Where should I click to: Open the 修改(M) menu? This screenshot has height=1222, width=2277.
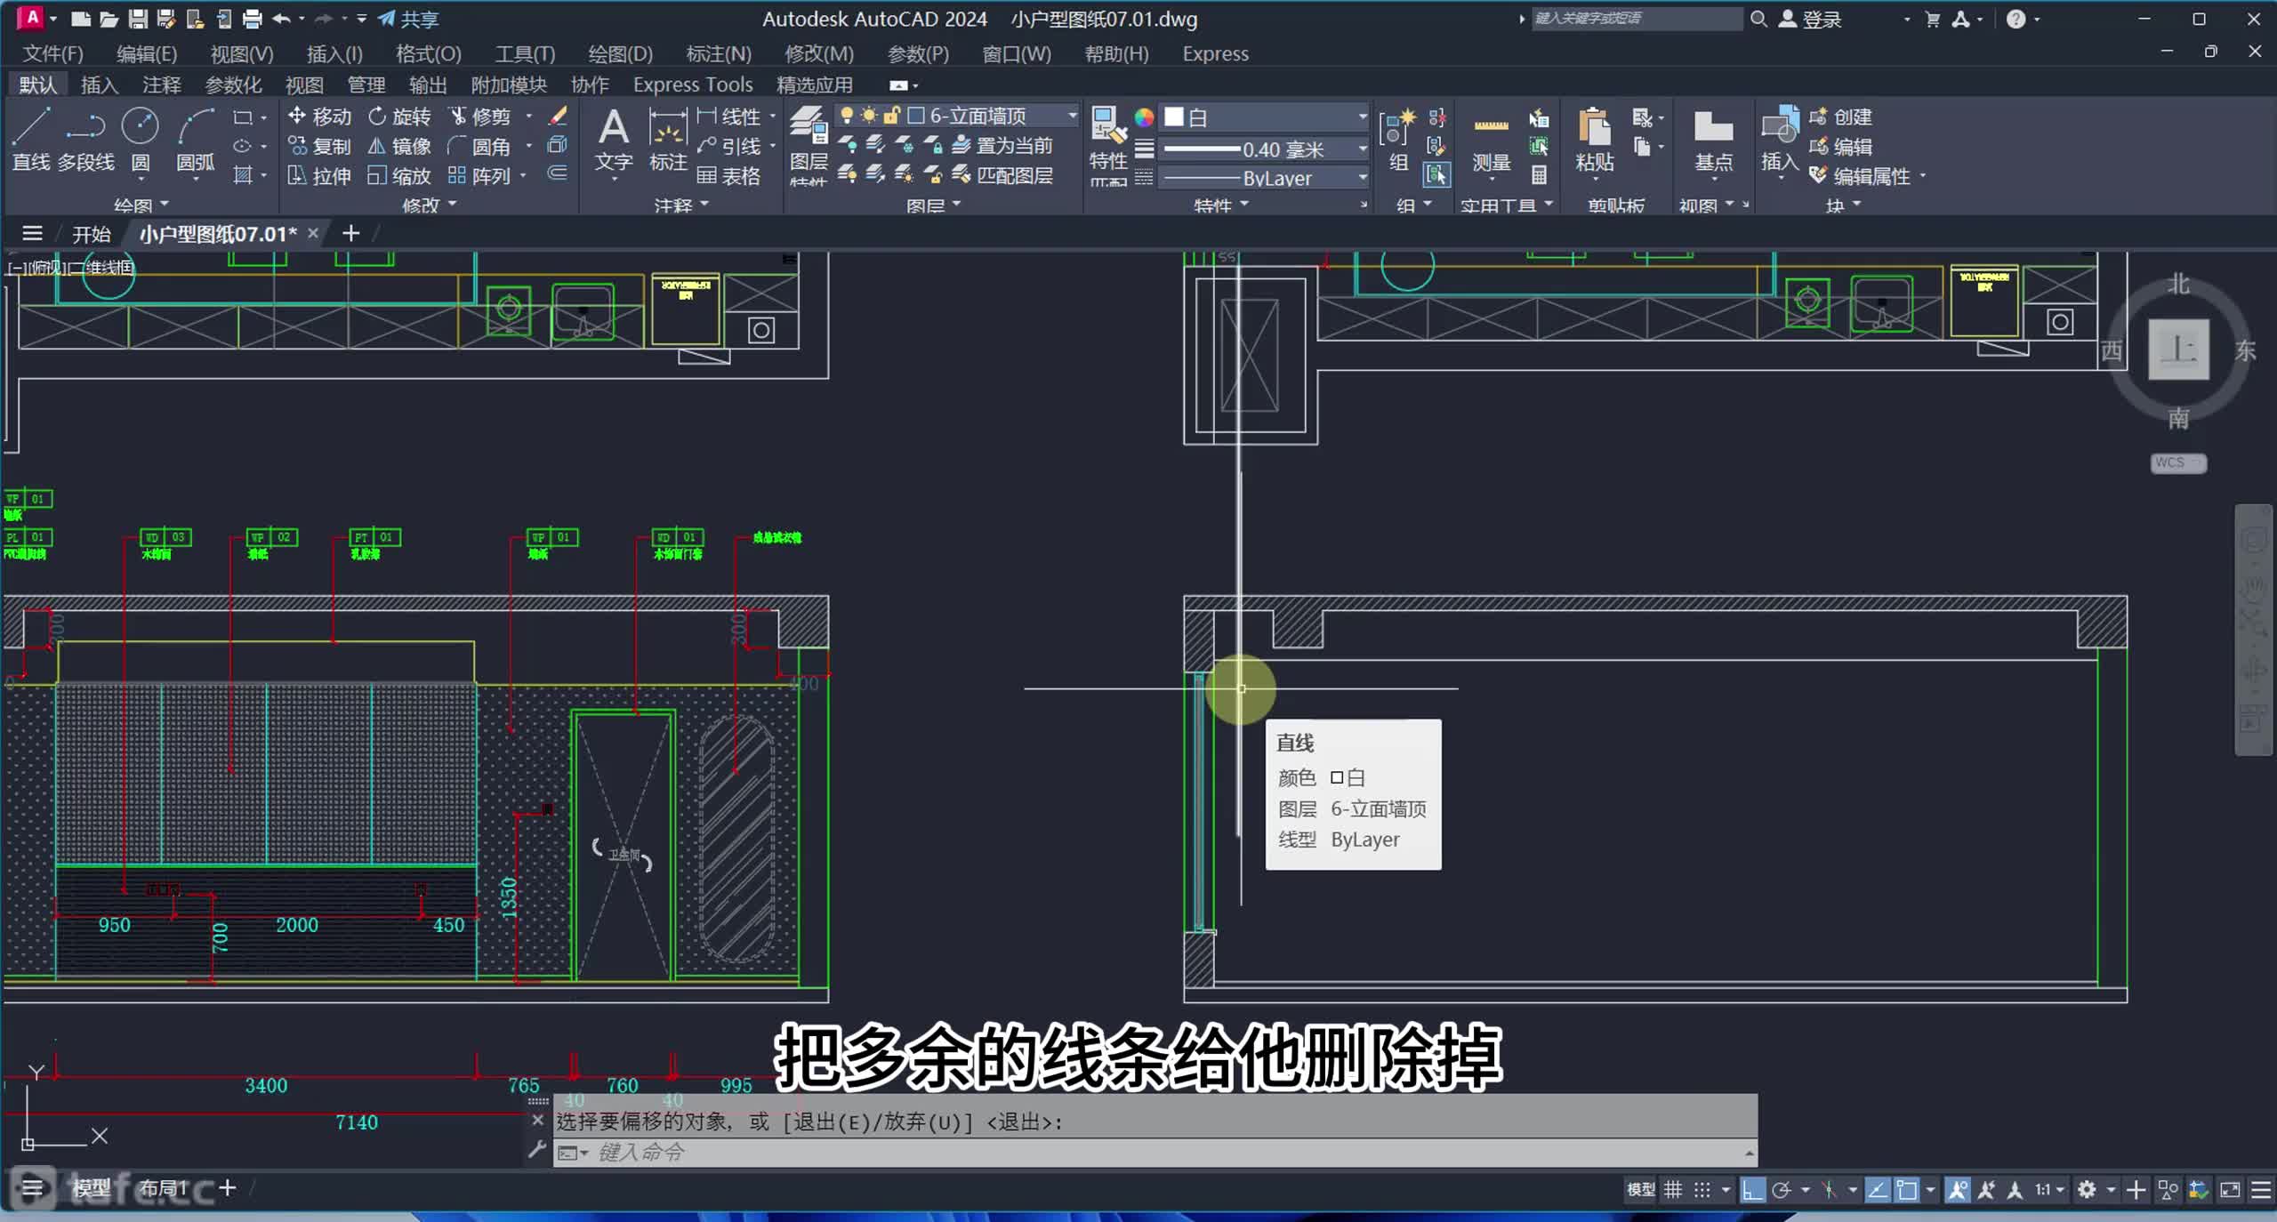(818, 53)
